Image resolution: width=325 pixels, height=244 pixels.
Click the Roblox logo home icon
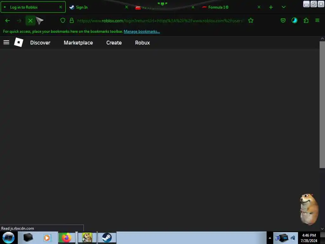(18, 42)
